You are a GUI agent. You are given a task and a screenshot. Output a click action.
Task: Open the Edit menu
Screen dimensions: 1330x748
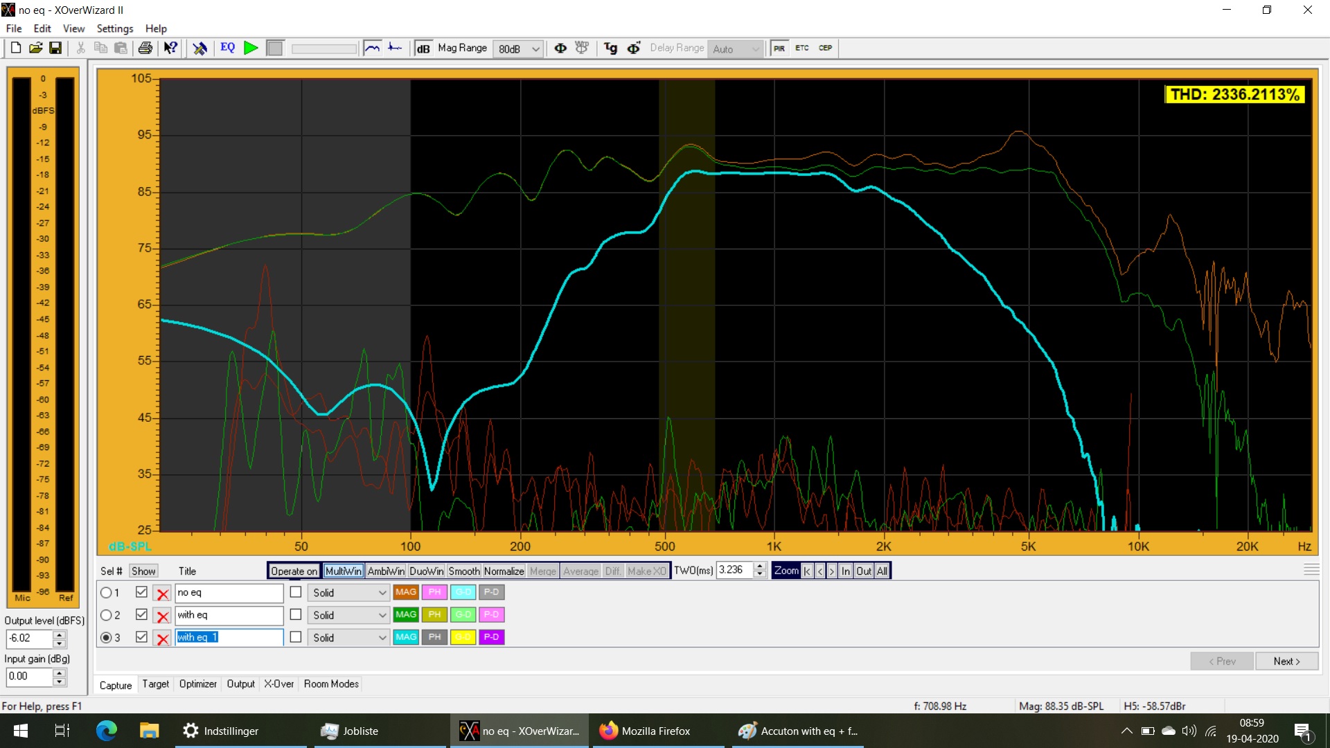[x=42, y=28]
